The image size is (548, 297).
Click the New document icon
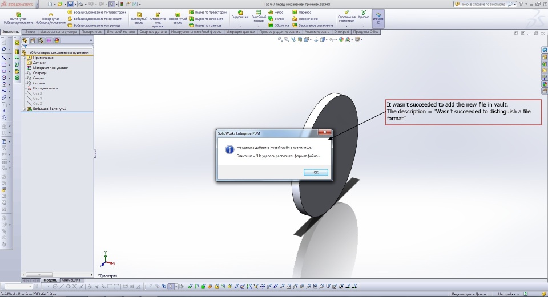click(x=50, y=4)
